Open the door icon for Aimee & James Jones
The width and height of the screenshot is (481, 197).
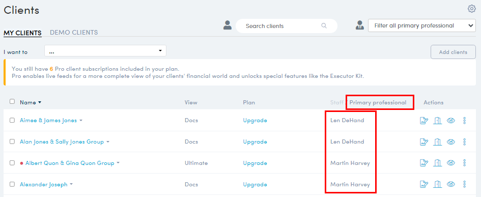coord(437,120)
